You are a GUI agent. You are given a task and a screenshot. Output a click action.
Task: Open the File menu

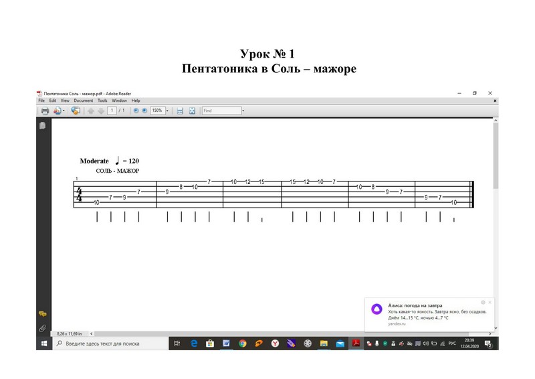pos(41,100)
